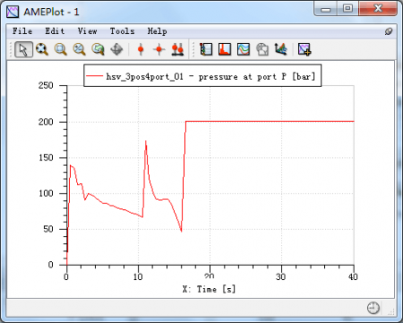This screenshot has width=403, height=323.
Task: Click the dual cursor difference icon
Action: click(x=178, y=49)
